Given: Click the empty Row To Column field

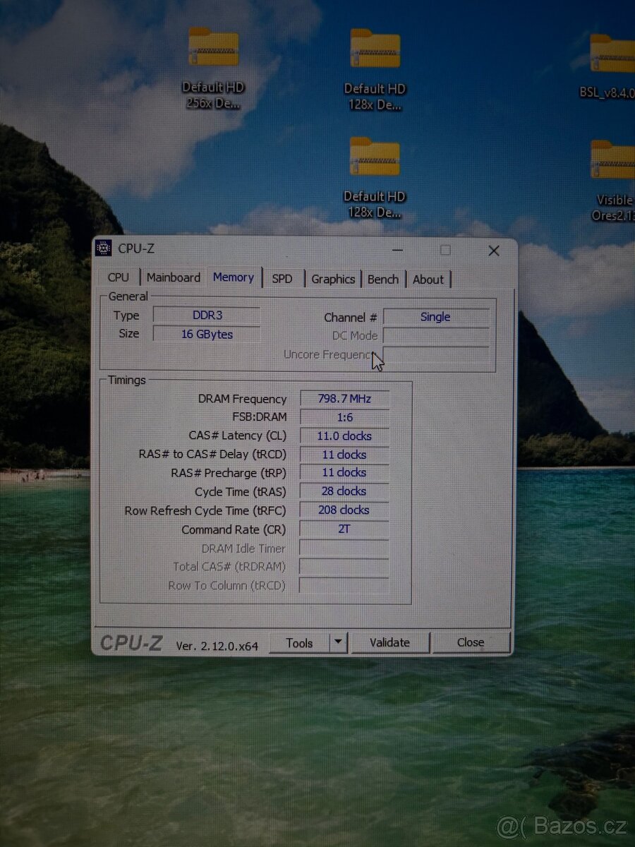Looking at the screenshot, I should [x=344, y=585].
